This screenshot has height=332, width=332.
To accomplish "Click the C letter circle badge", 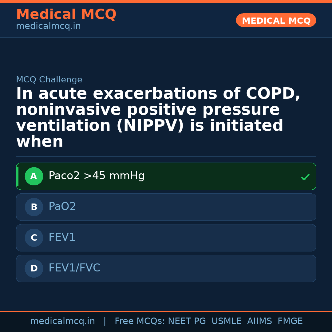I will (34, 238).
